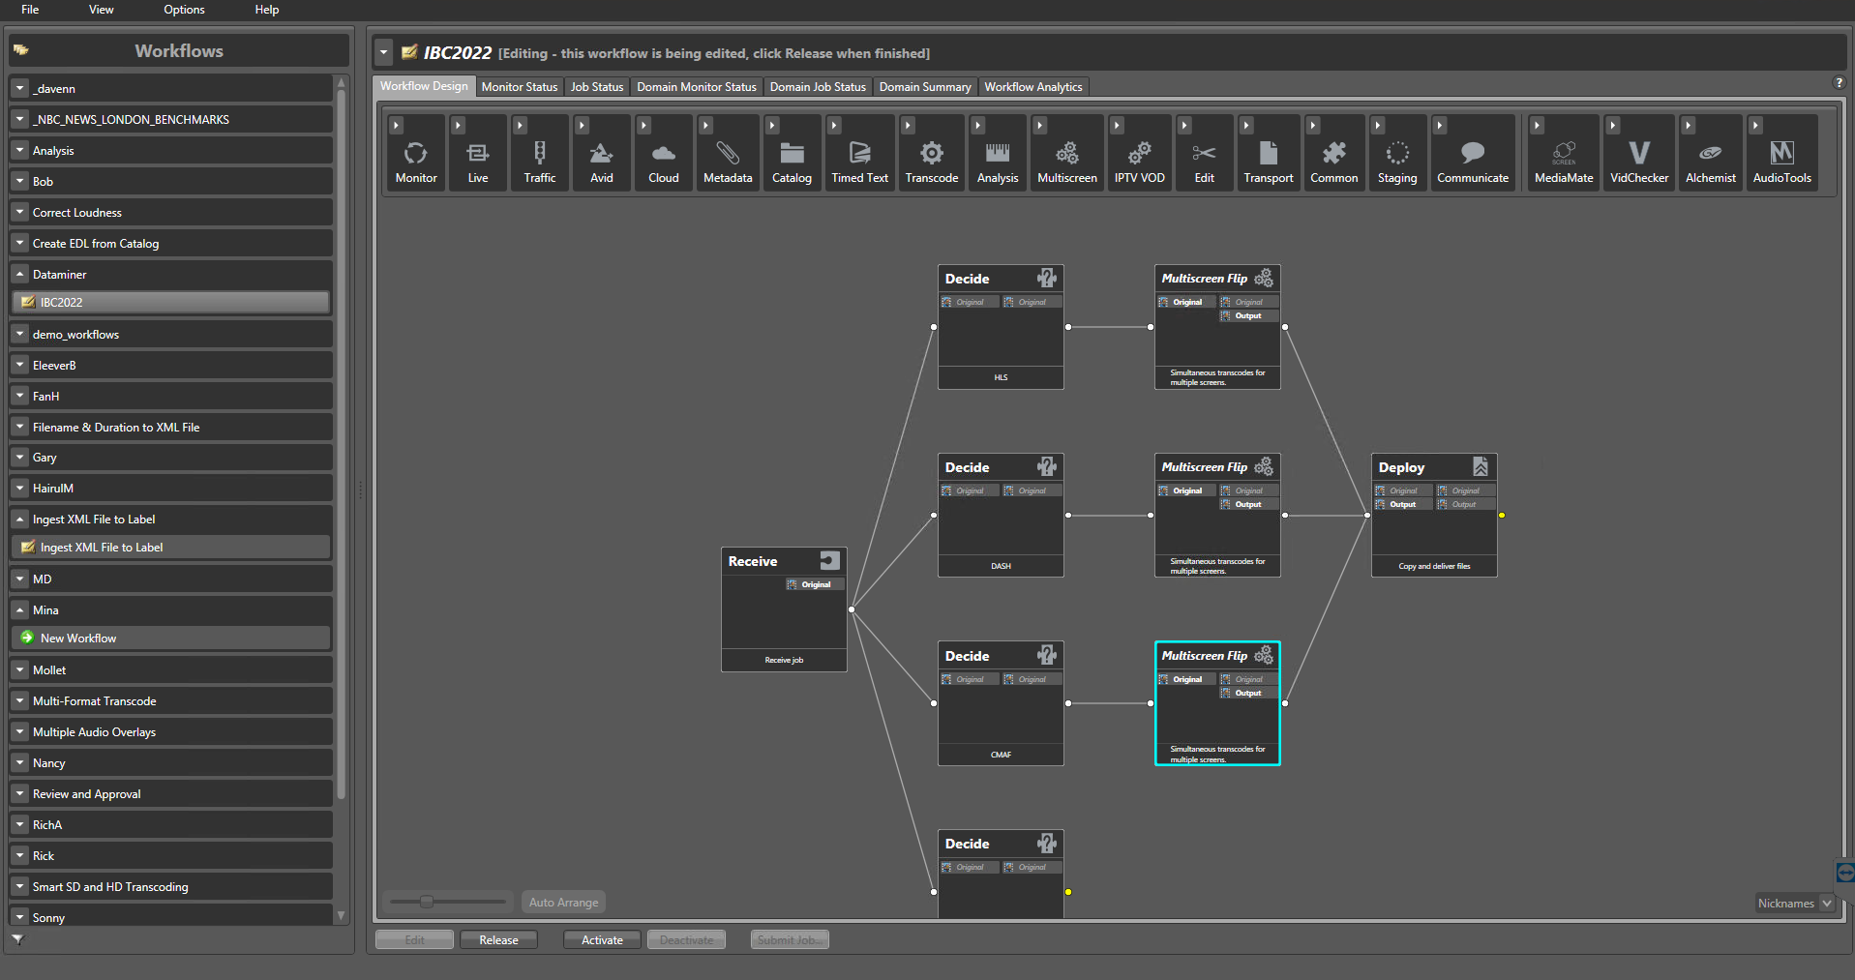Select the Decide node labeled DASH

click(x=1001, y=516)
